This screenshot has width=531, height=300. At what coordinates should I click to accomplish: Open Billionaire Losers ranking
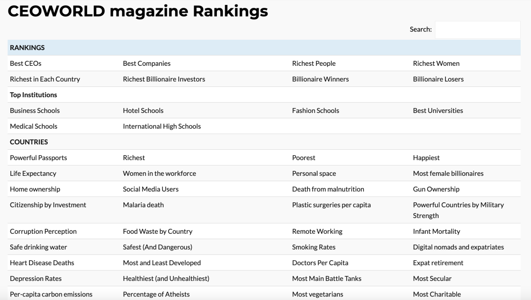tap(438, 79)
